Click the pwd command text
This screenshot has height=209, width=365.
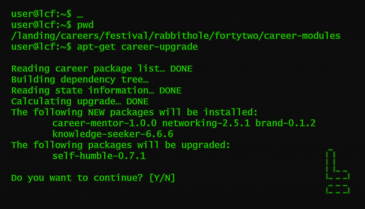tap(85, 25)
